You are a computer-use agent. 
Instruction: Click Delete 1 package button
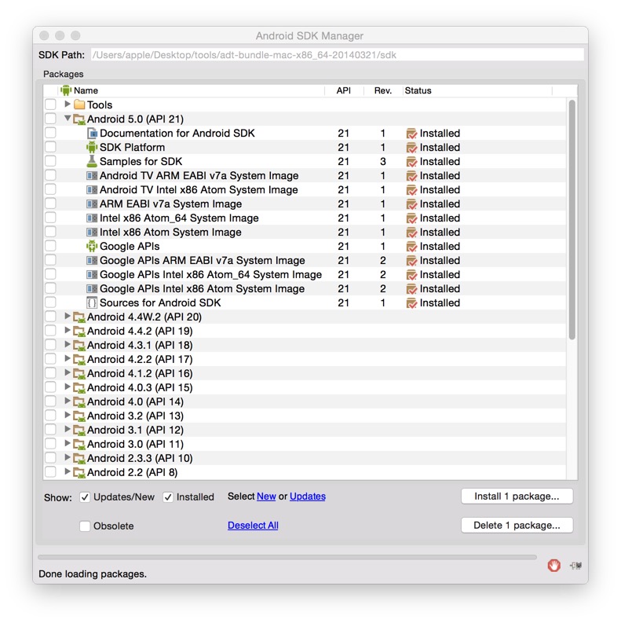tap(517, 526)
